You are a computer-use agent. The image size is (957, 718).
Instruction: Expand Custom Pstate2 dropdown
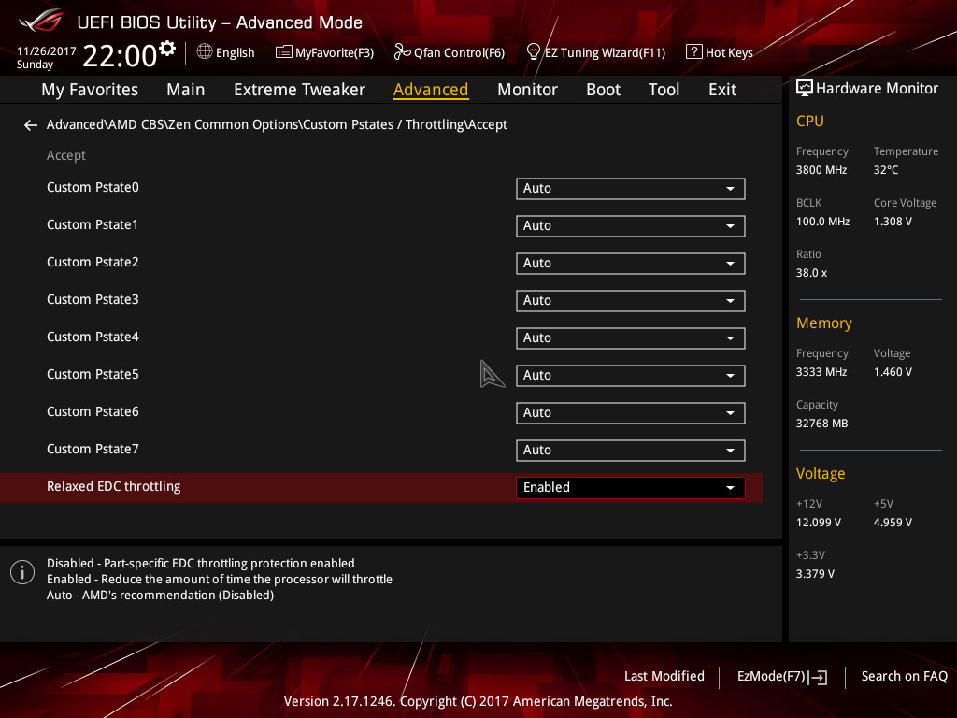coord(630,263)
